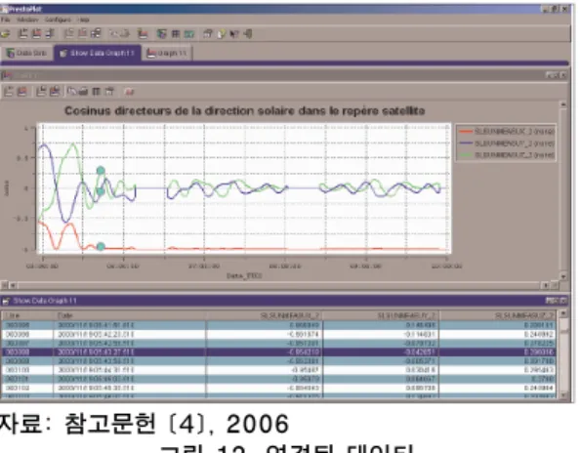The image size is (580, 453).
Task: Select the dark highlighted row in data table
Action: 278,351
